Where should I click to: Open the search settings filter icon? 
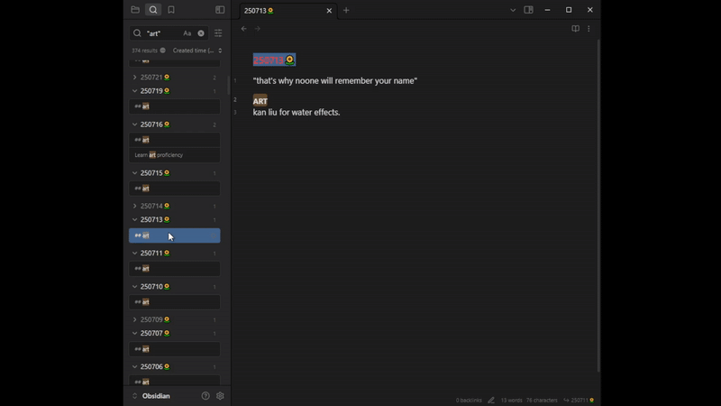click(218, 33)
